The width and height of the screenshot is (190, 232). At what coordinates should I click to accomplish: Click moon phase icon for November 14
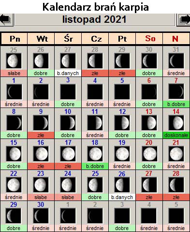(x=176, y=123)
